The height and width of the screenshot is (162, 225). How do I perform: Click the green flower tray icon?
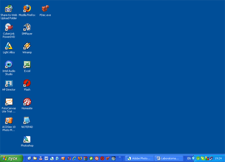click(198, 158)
